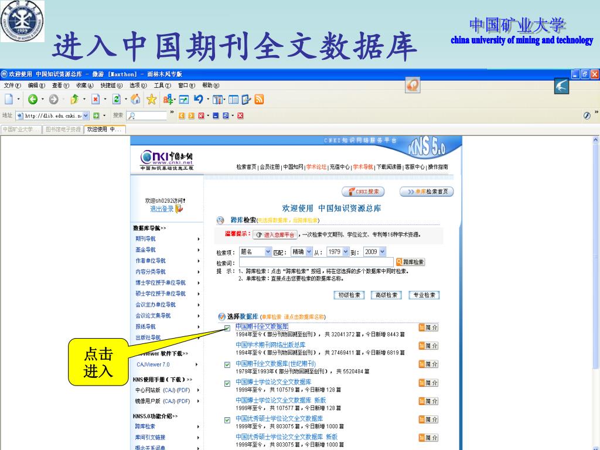Open the address bar URL dropdown
The image size is (600, 450).
click(x=86, y=115)
